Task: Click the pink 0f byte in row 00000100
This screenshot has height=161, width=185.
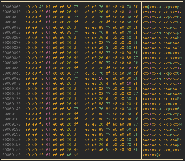Action: [x=48, y=89]
